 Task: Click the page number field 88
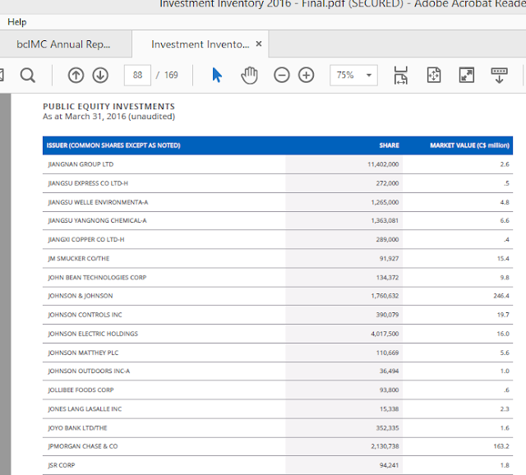click(x=137, y=75)
